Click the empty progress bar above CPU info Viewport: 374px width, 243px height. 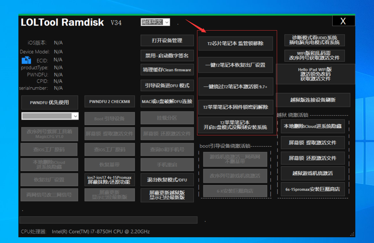[x=108, y=220]
